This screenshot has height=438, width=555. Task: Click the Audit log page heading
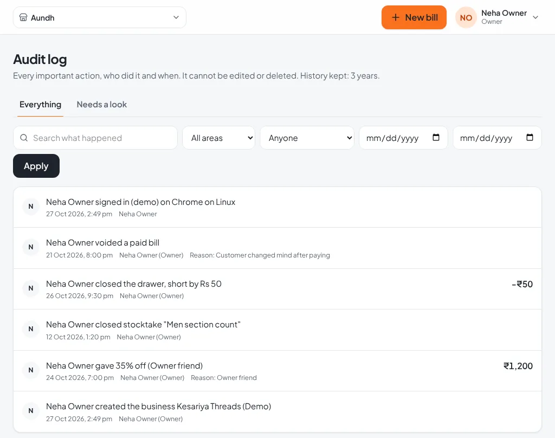point(40,60)
